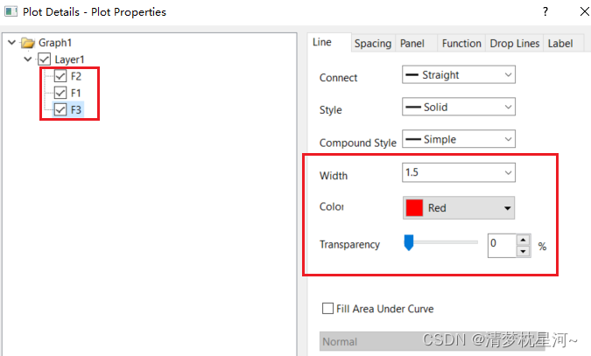This screenshot has width=591, height=356.
Task: Decrease transparency with the down arrow
Action: pos(523,251)
